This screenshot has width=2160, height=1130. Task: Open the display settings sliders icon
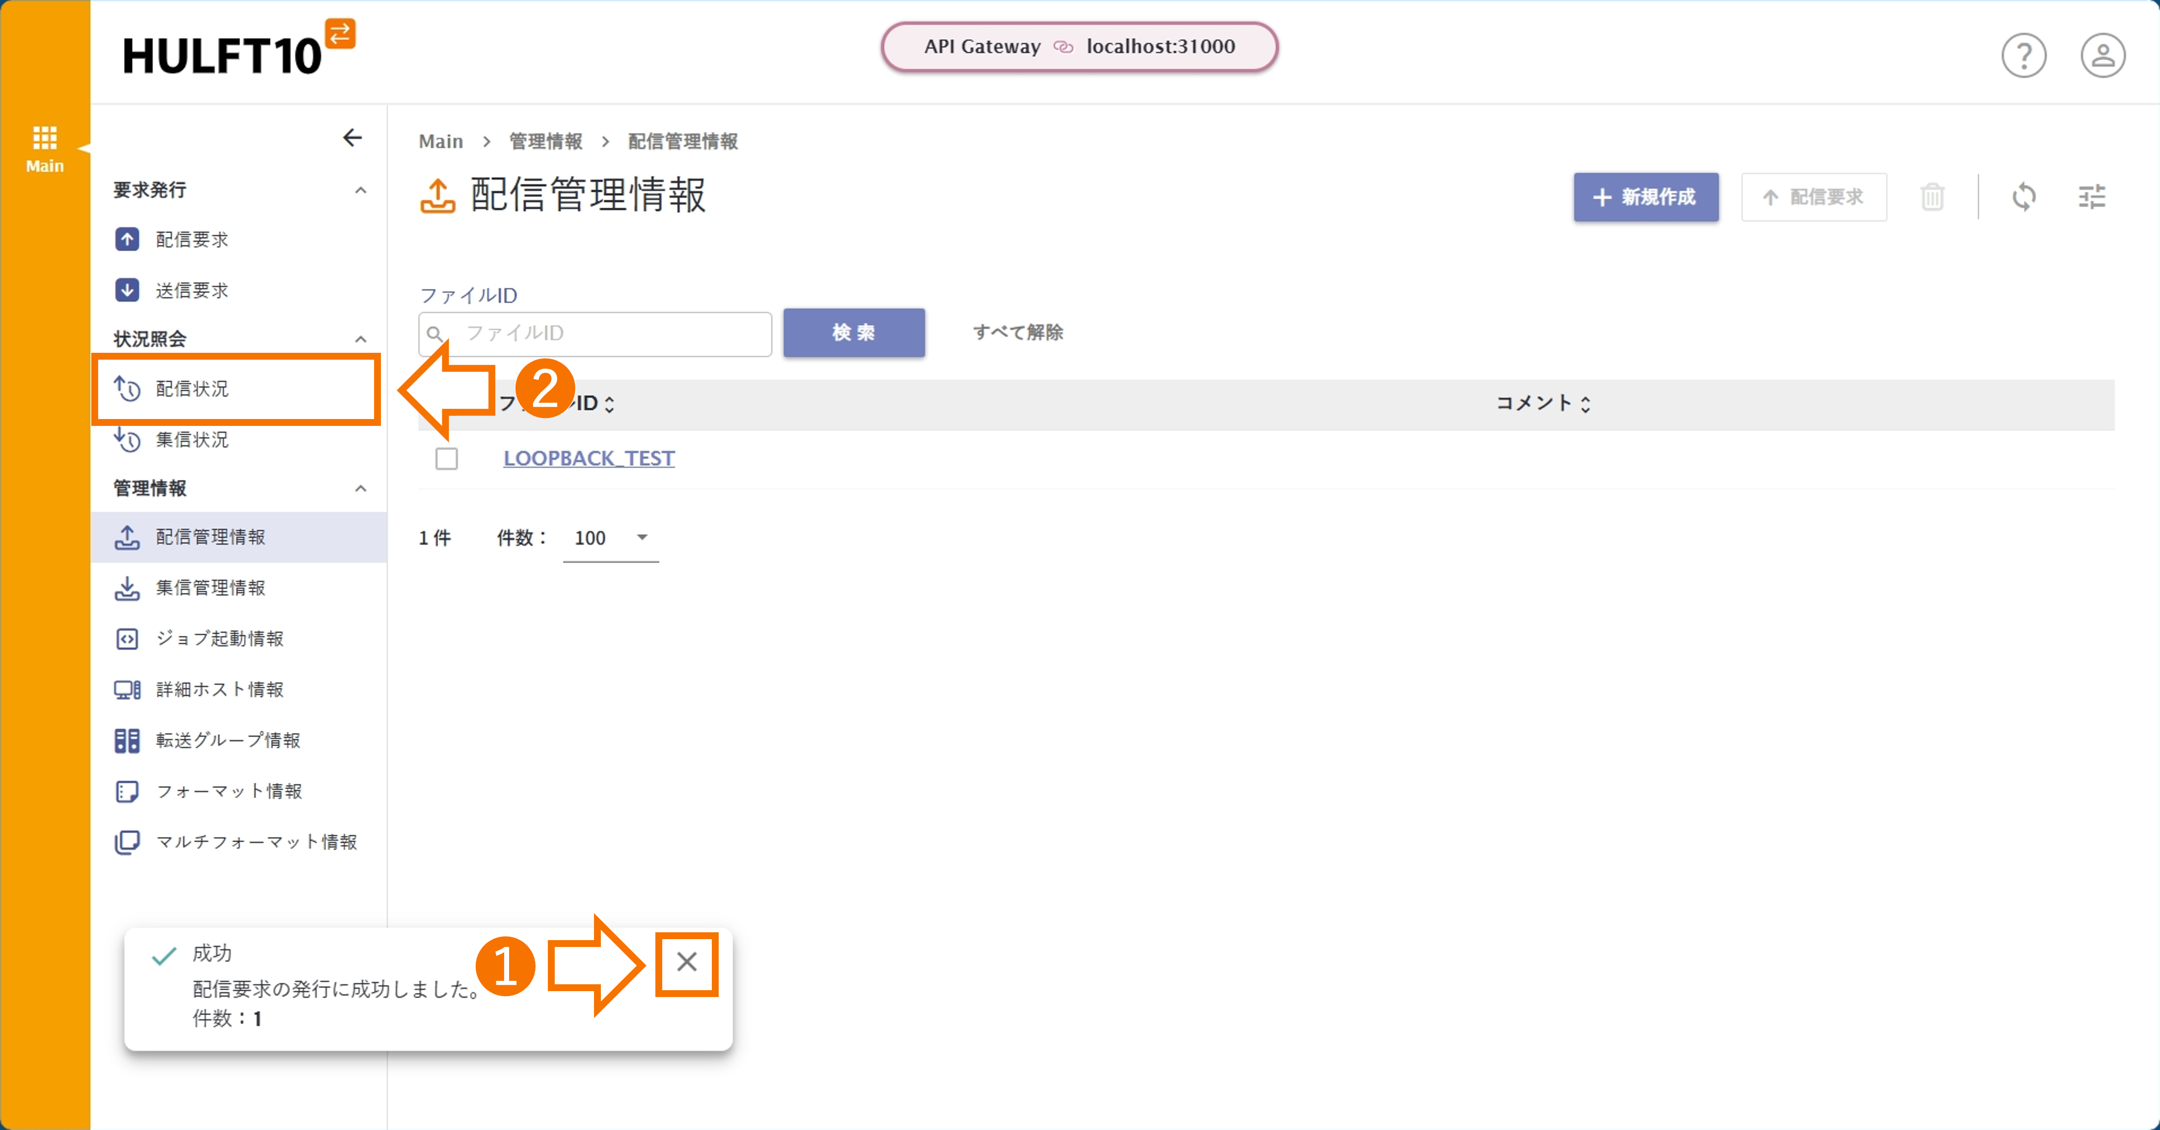2093,197
